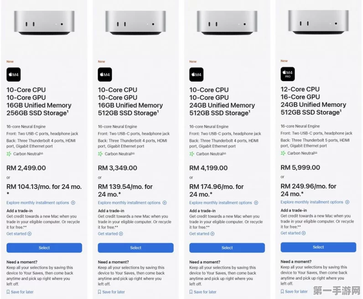Click the M4 chip icon on 256GB model
363x299 pixels.
click(13, 75)
